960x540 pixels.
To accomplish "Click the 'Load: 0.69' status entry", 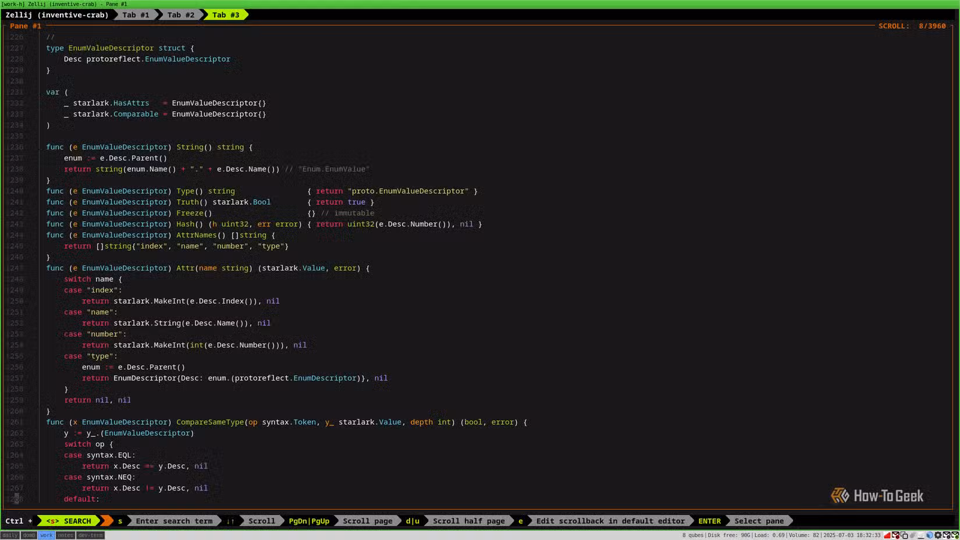I will click(770, 535).
